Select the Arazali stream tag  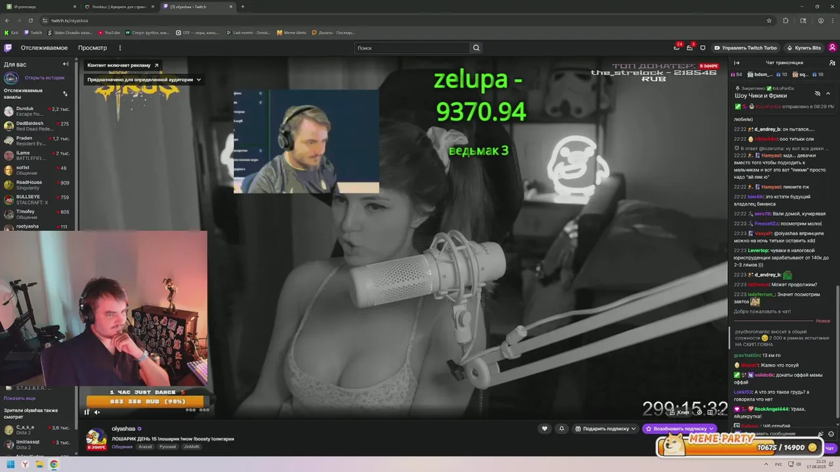(145, 446)
